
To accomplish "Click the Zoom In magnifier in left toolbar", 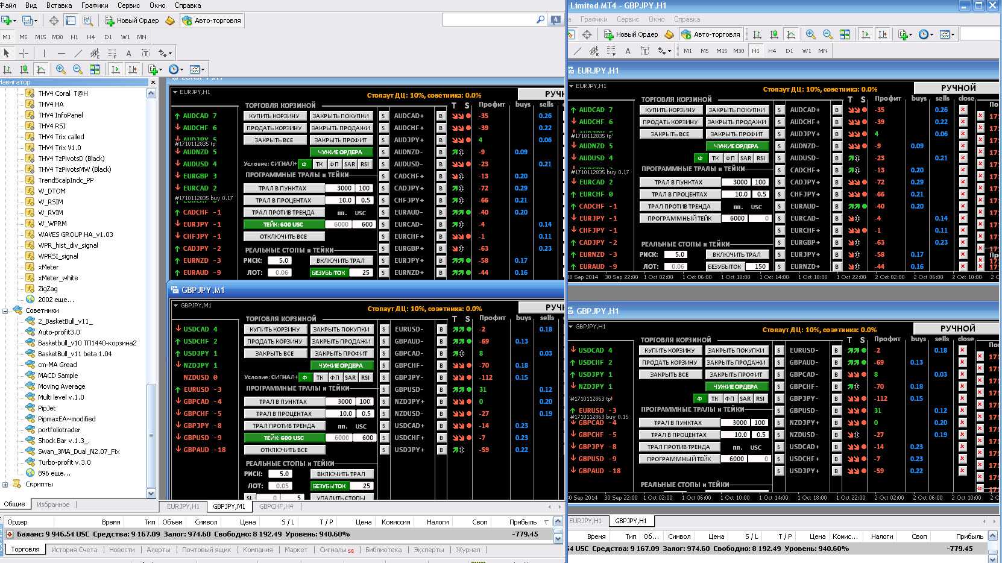I will [61, 69].
